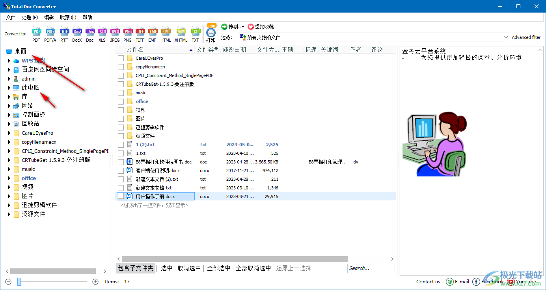Screen dimensions: 546x290
Task: Open the 转到 dropdown arrow
Action: pos(243,27)
